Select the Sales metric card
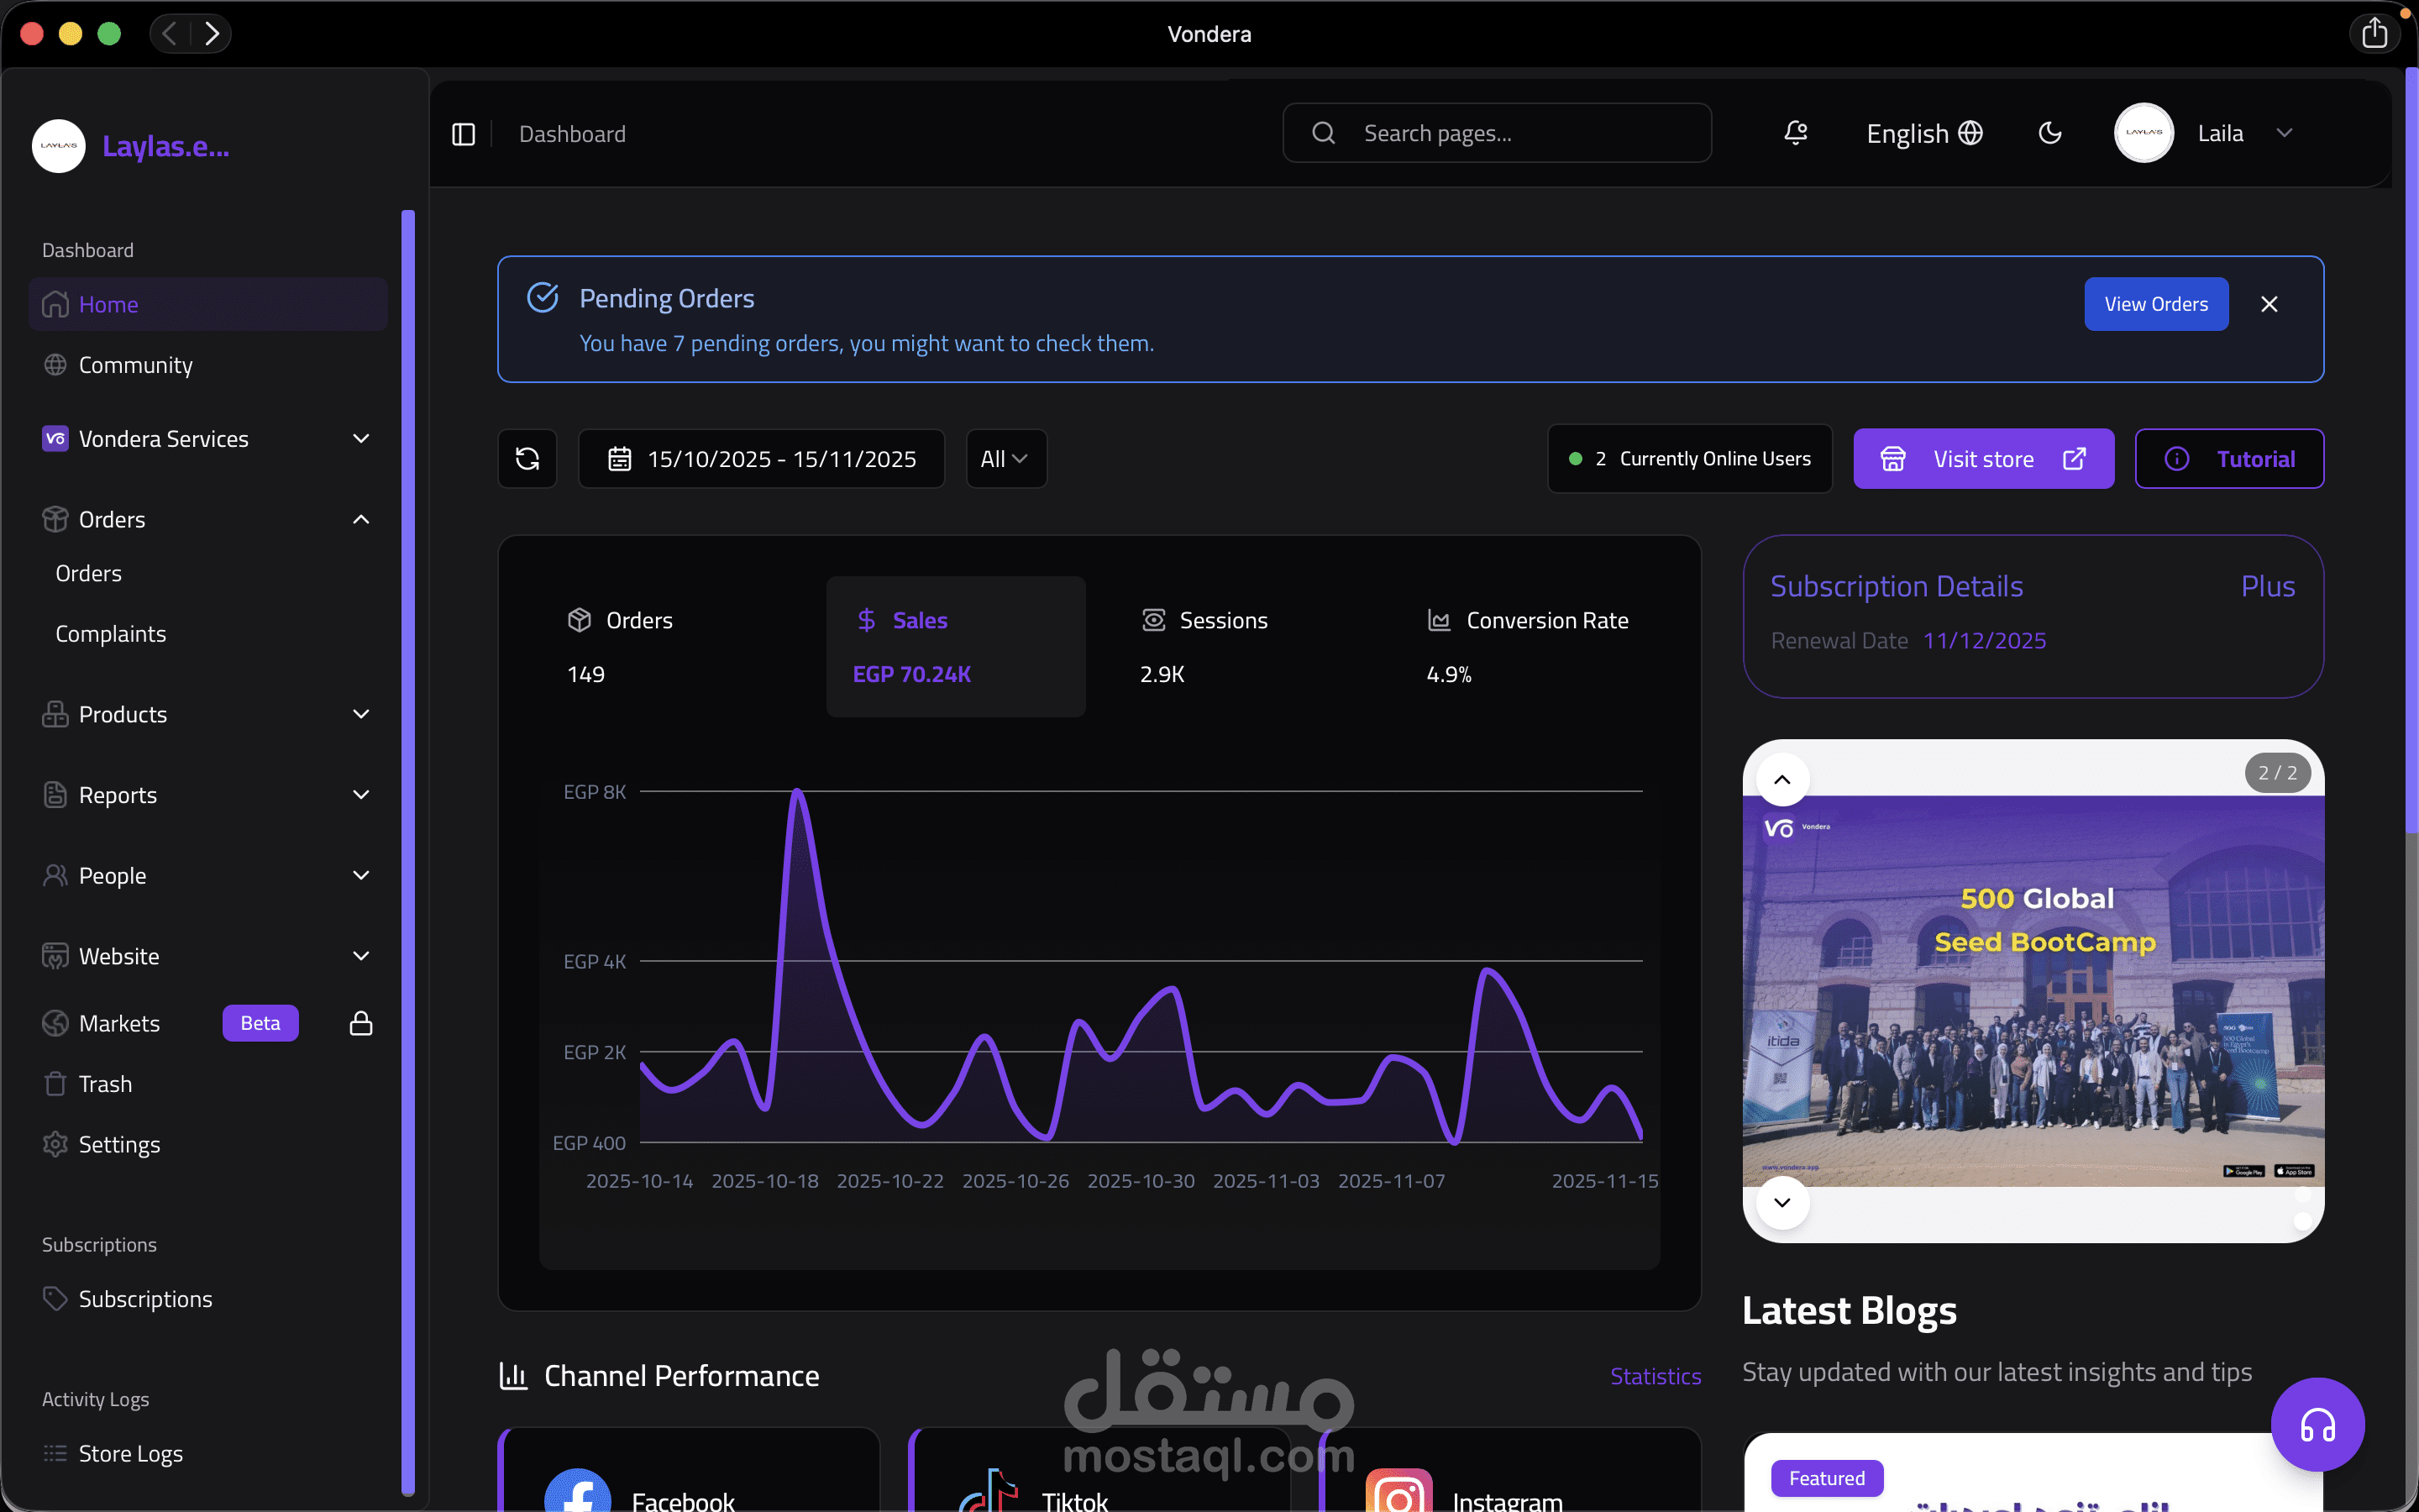This screenshot has height=1512, width=2419. click(x=955, y=646)
